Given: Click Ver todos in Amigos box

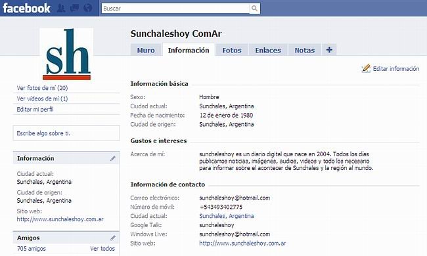Looking at the screenshot, I should tap(102, 248).
